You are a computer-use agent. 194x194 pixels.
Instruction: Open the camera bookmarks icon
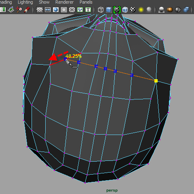click(3, 10)
